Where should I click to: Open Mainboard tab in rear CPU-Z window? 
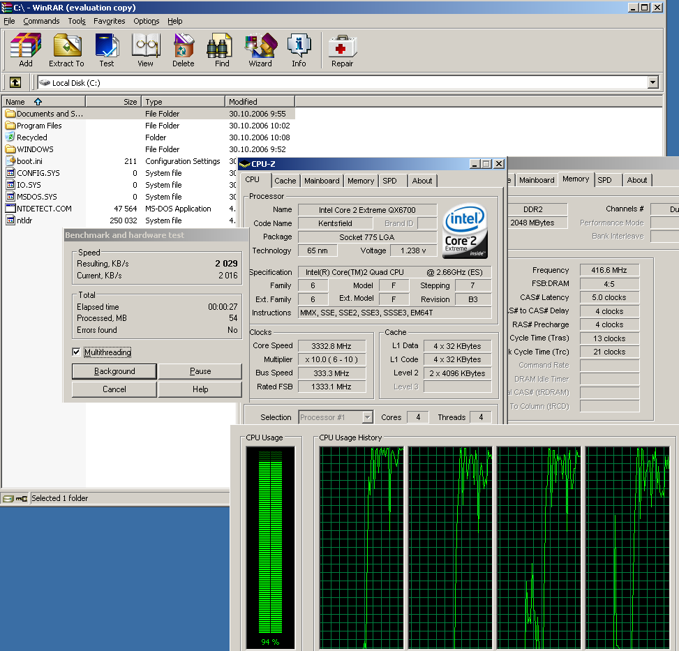point(537,180)
